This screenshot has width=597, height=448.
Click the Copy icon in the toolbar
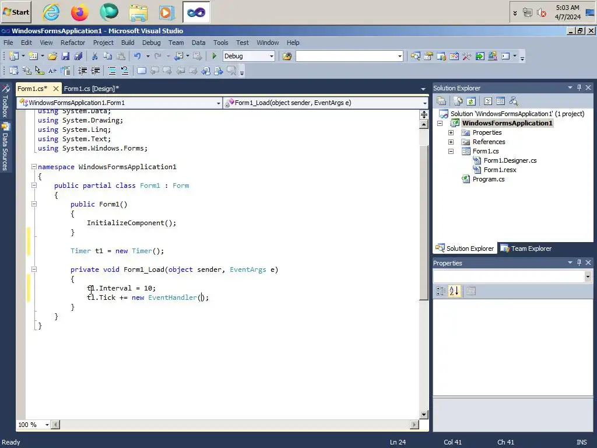[x=108, y=57]
